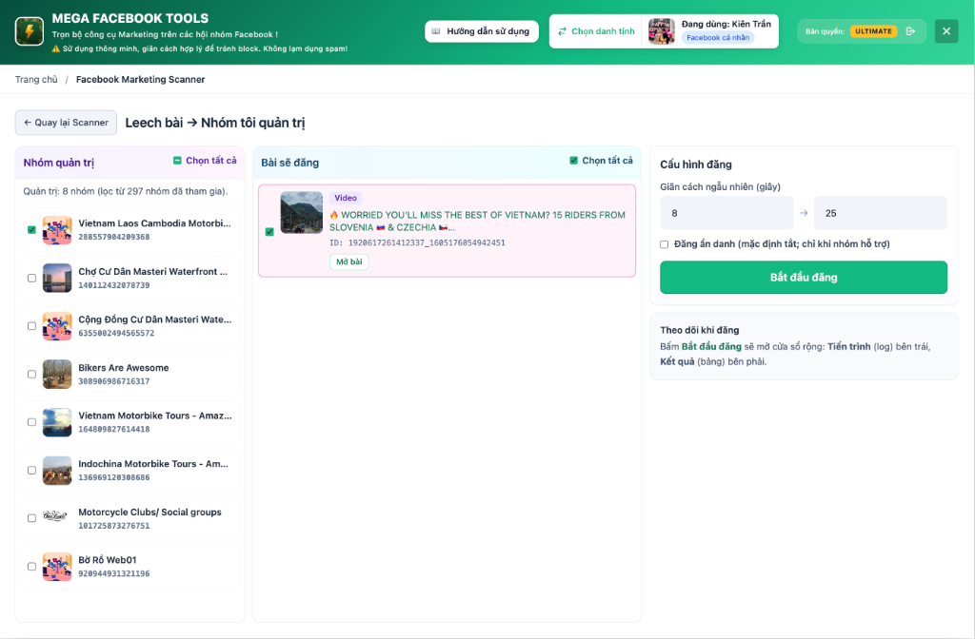Click Chọn danh tính identity switcher
Viewport: 975px width, 639px height.
click(596, 31)
